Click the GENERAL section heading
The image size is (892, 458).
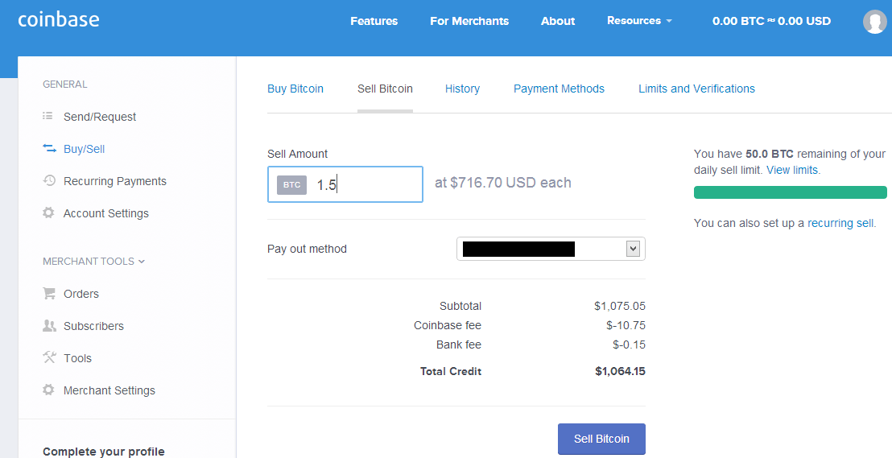65,85
